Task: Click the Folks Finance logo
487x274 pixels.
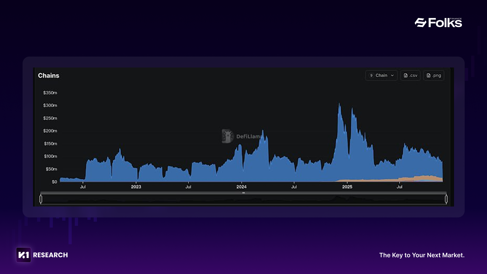Action: (x=438, y=23)
